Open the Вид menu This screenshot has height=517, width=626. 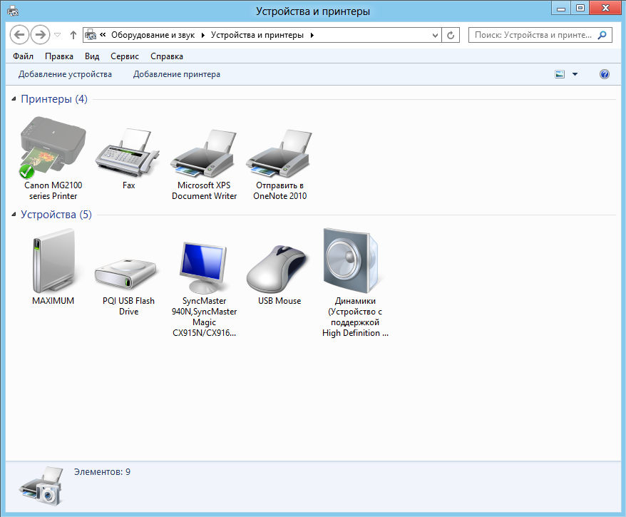tap(92, 56)
